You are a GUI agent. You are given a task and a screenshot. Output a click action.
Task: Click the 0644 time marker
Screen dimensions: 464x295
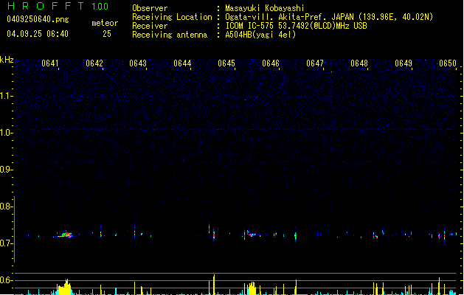(x=182, y=63)
